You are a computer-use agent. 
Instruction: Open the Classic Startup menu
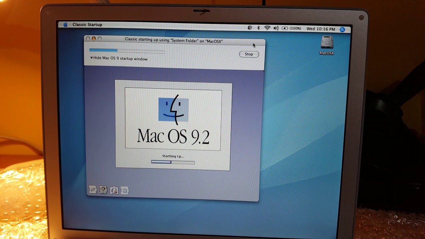click(x=87, y=25)
